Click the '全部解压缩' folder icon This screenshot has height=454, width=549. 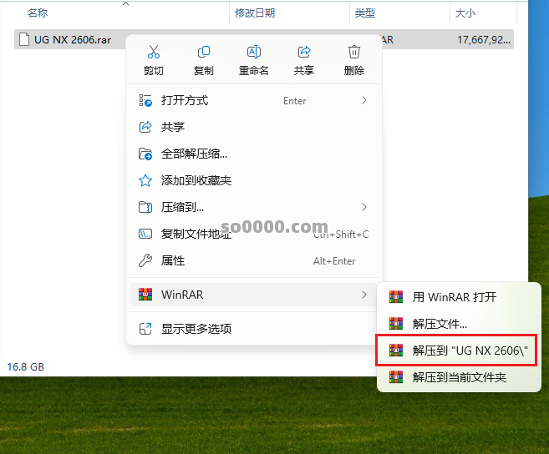pyautogui.click(x=145, y=154)
